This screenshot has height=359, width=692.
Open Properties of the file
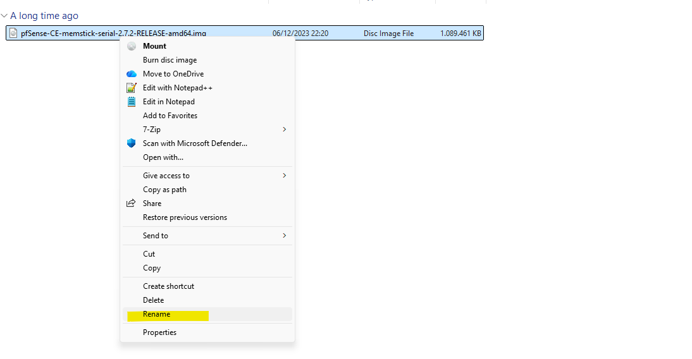(207, 332)
